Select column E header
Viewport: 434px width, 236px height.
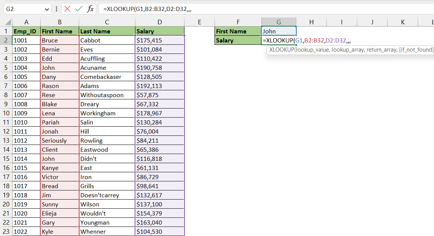(199, 22)
